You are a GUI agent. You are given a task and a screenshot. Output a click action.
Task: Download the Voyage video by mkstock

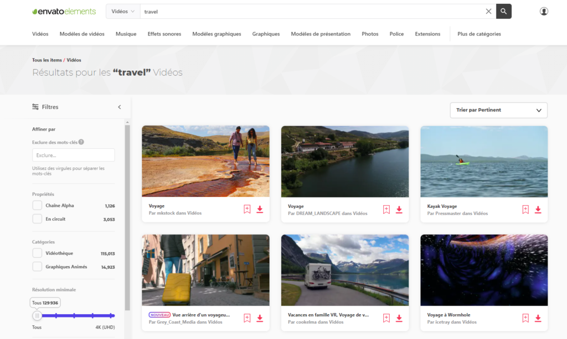tap(260, 210)
